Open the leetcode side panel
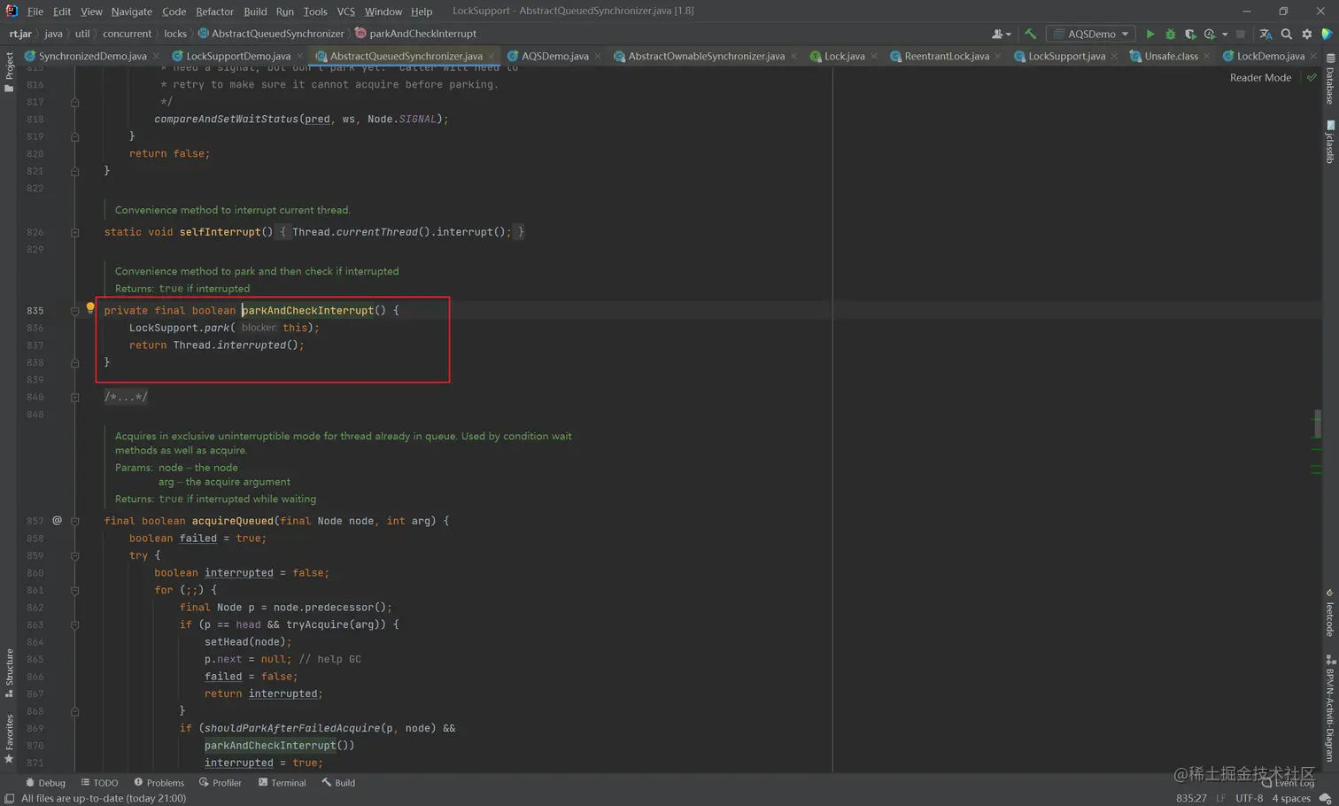The width and height of the screenshot is (1339, 806). pos(1330,613)
